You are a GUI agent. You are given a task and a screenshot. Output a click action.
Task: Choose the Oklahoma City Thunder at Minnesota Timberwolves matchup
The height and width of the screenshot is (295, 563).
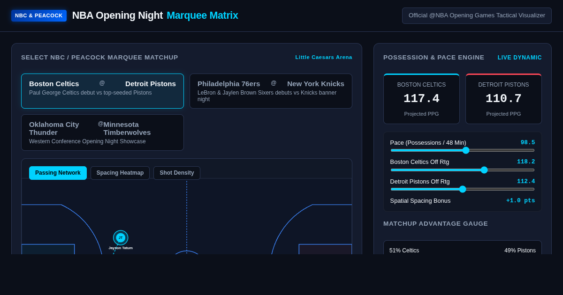click(102, 133)
